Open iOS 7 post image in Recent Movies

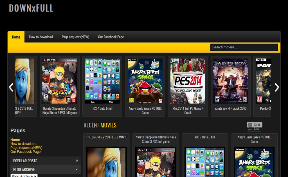[x=205, y=162]
